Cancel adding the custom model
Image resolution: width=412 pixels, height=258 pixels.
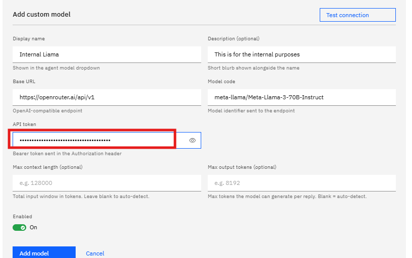(x=95, y=253)
